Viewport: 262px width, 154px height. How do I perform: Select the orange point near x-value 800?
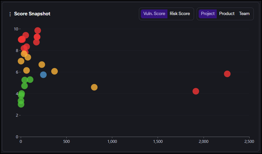(x=94, y=87)
